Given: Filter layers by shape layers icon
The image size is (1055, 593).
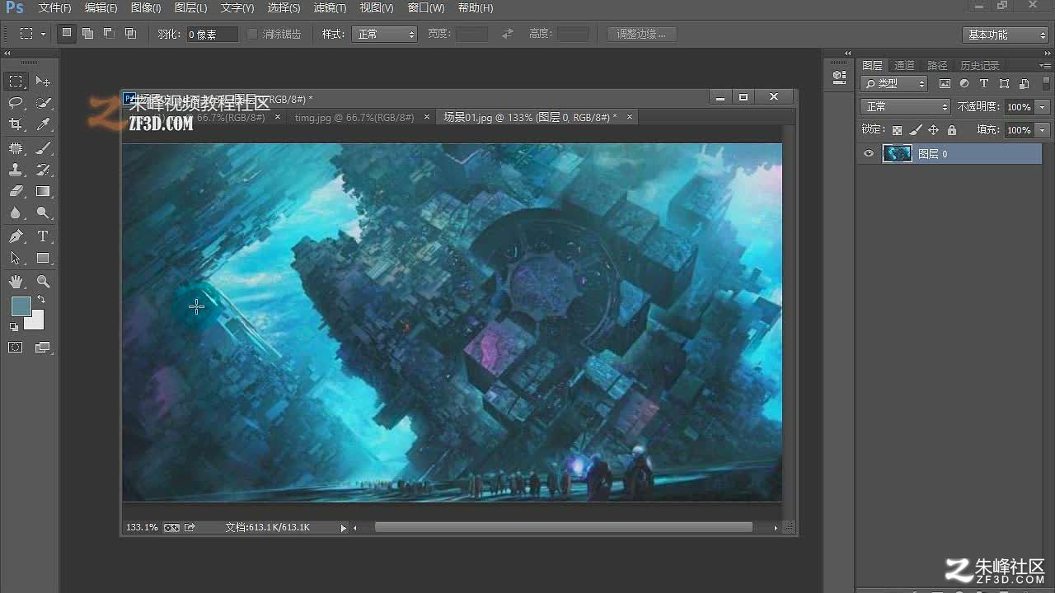Looking at the screenshot, I should pos(1004,84).
